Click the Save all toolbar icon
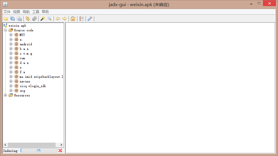Image resolution: width=278 pixels, height=156 pixels. (x=13, y=19)
